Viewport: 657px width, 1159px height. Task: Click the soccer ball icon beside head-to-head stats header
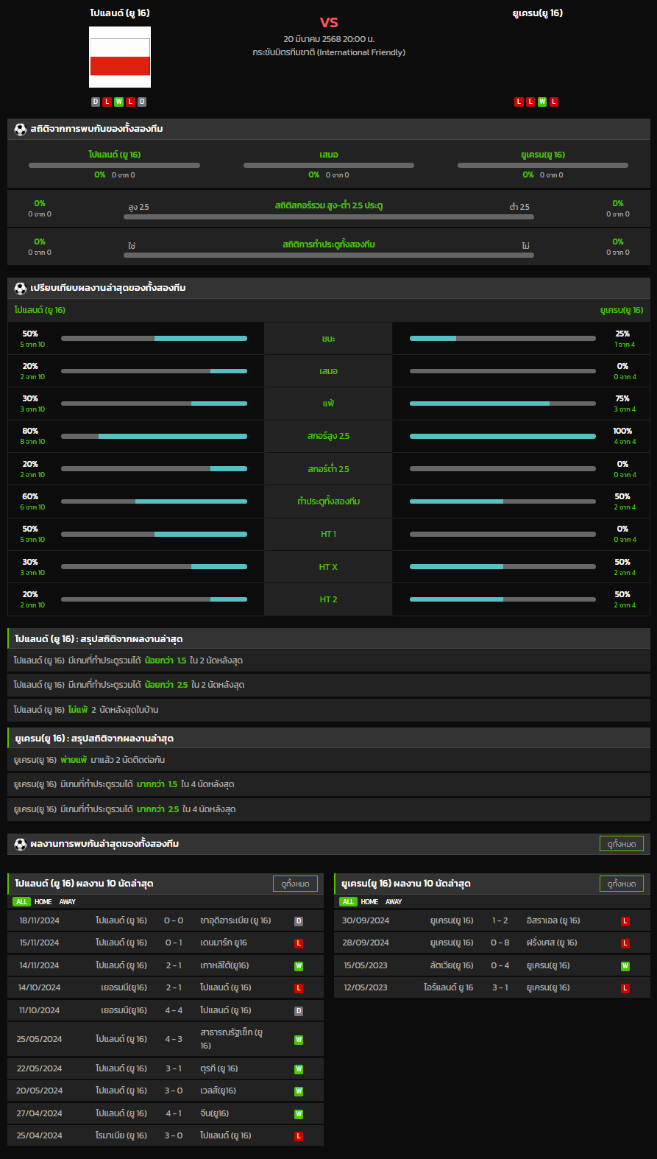pos(21,129)
